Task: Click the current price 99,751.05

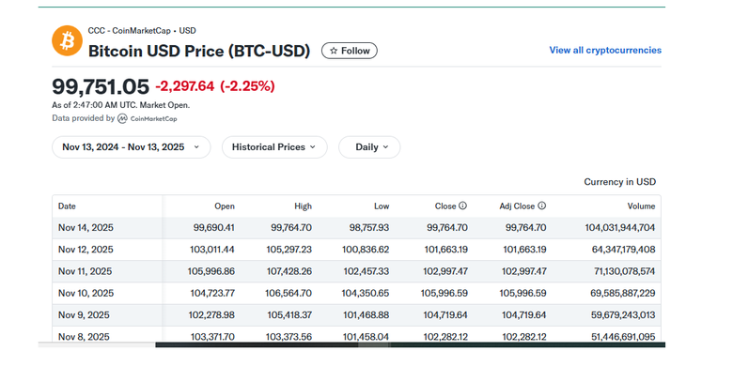Action: point(101,86)
